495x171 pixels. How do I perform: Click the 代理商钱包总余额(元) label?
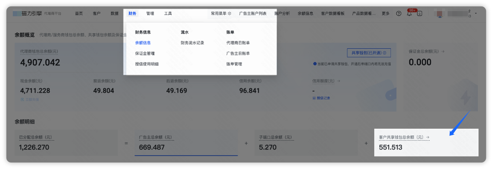pyautogui.click(x=39, y=51)
